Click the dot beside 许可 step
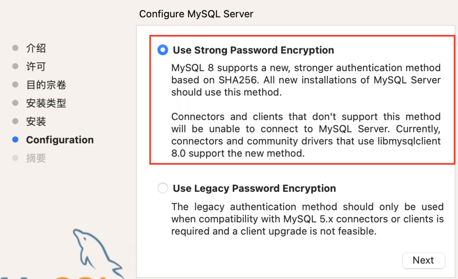Image resolution: width=458 pixels, height=279 pixels. [x=15, y=66]
